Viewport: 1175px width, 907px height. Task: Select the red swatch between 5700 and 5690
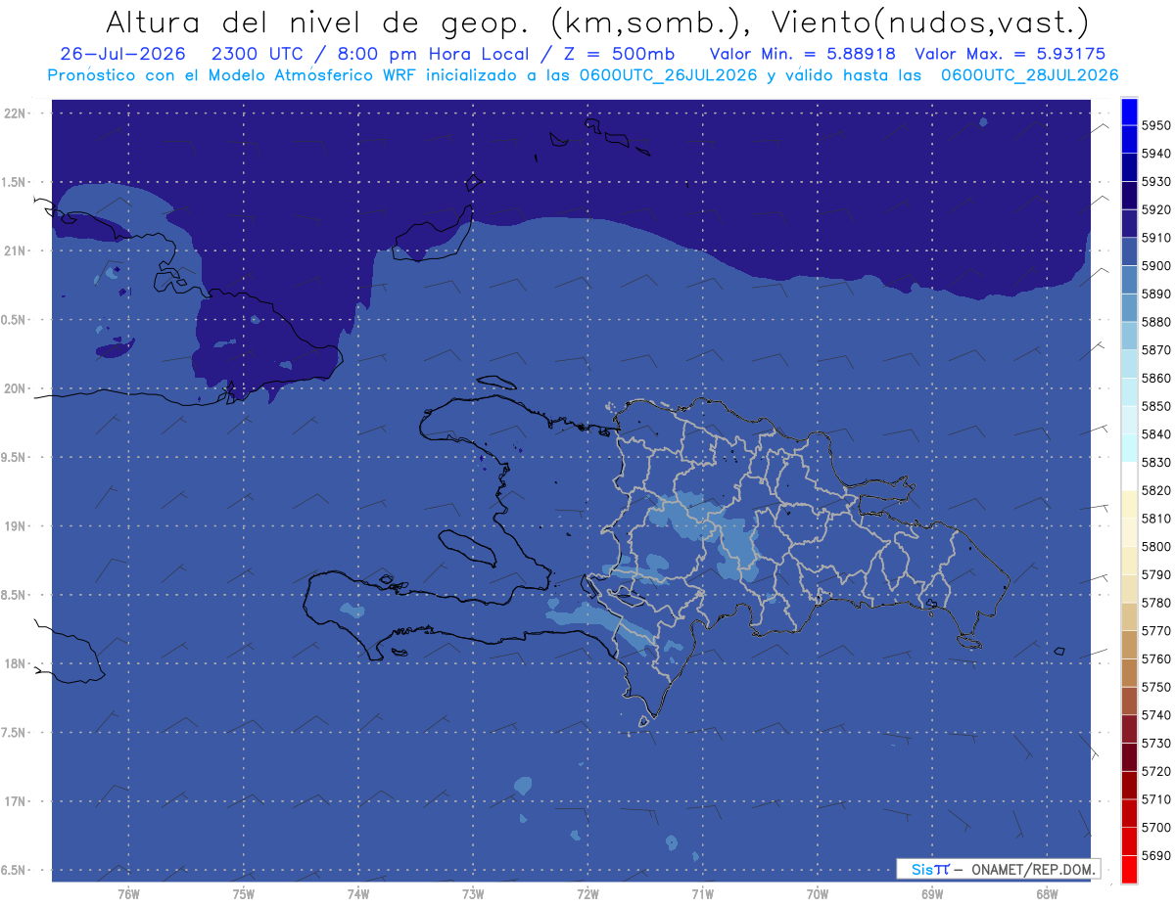click(x=1129, y=841)
